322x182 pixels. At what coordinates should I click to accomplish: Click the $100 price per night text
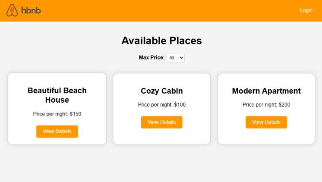(161, 105)
